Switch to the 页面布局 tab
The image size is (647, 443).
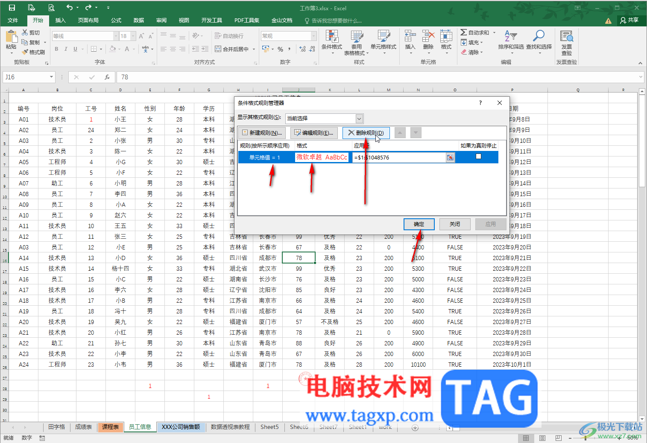pyautogui.click(x=88, y=20)
